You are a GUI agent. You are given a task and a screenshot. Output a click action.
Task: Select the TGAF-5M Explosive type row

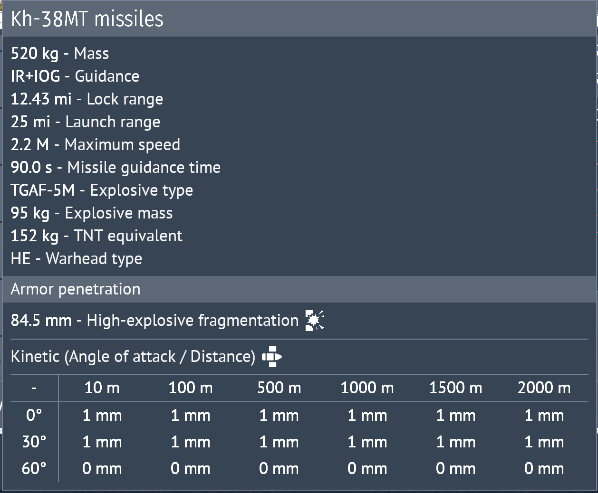(102, 190)
